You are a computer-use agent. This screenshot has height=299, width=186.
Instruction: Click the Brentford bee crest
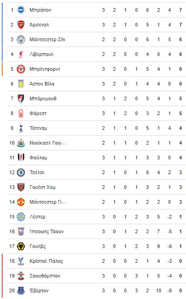[21, 69]
